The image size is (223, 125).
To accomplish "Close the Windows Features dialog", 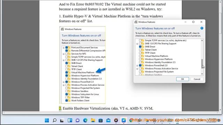I will (201, 22).
